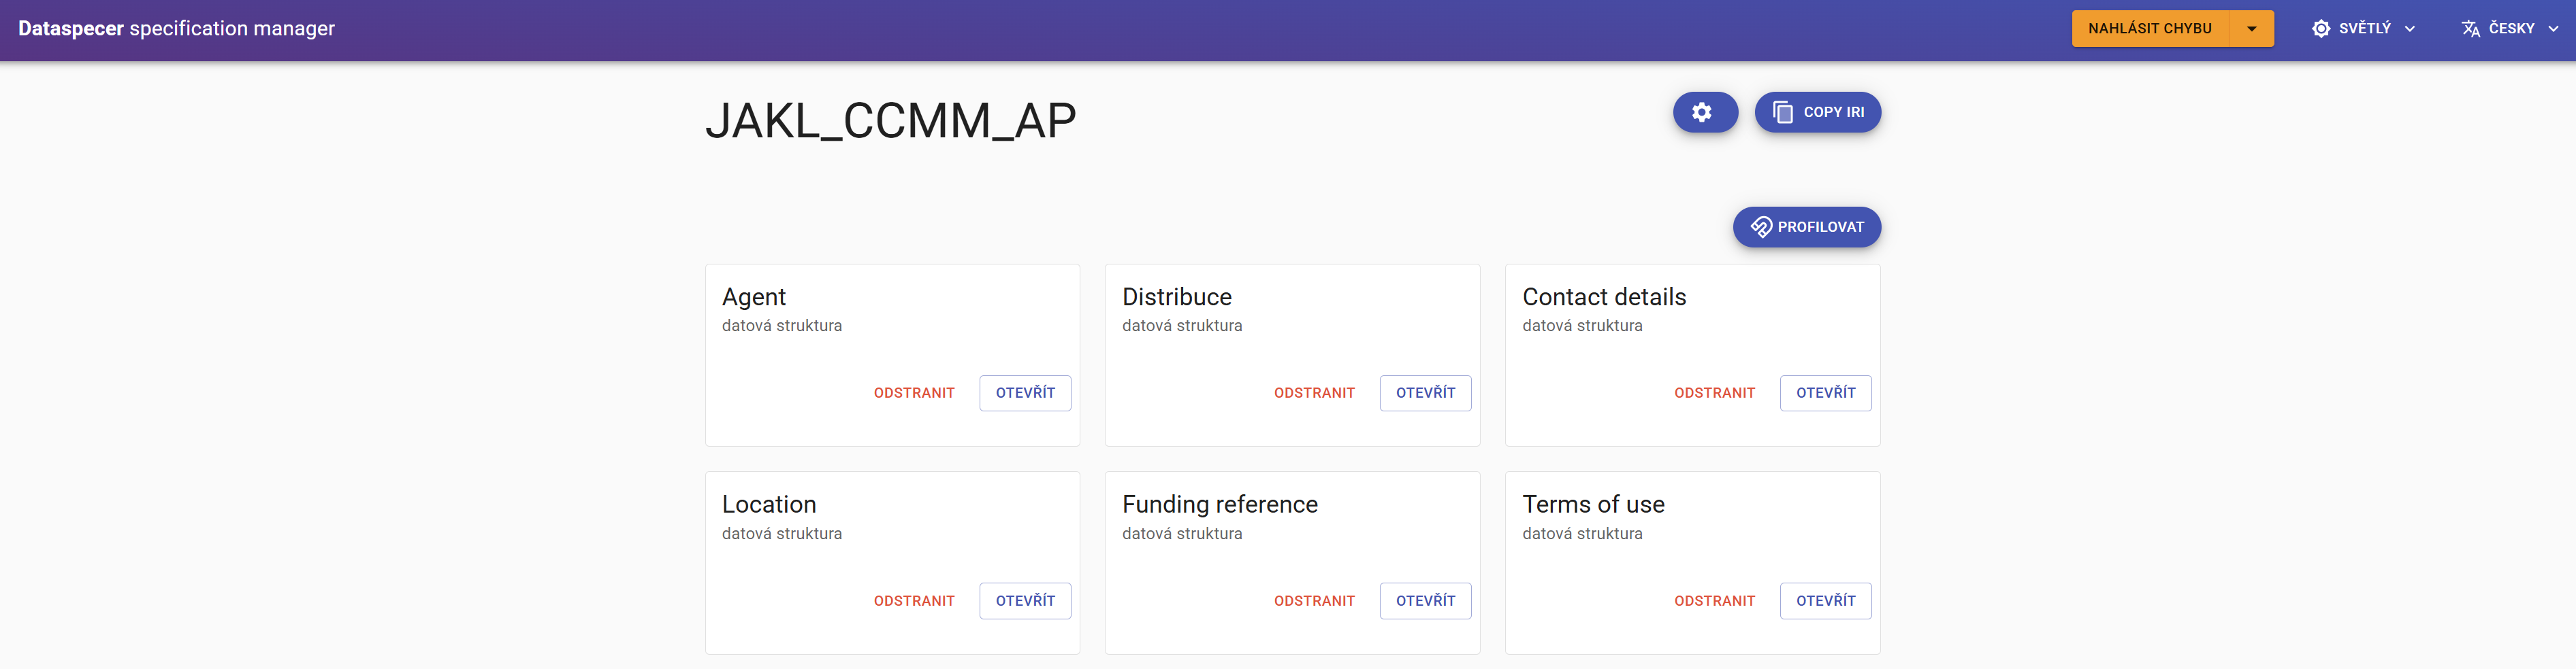Click the Profilovat icon
This screenshot has width=2576, height=669.
[1760, 228]
